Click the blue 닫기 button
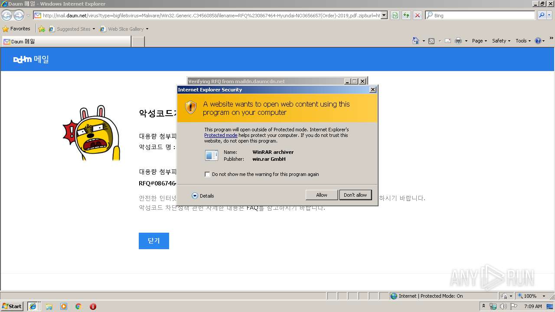Image resolution: width=555 pixels, height=312 pixels. (x=154, y=241)
